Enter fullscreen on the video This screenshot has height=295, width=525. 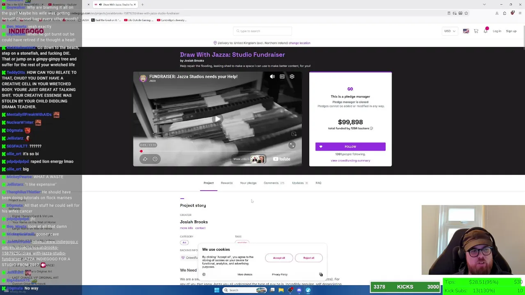pos(292,145)
